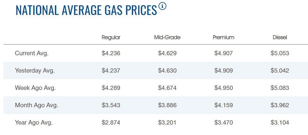Click week-ago Diesel price $5.083
This screenshot has width=308, height=135.
[280, 88]
